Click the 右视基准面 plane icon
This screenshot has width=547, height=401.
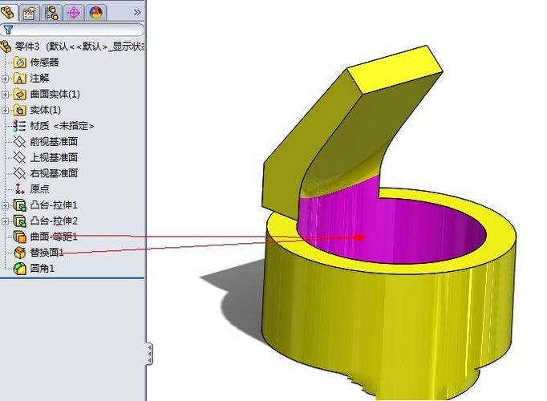(19, 173)
